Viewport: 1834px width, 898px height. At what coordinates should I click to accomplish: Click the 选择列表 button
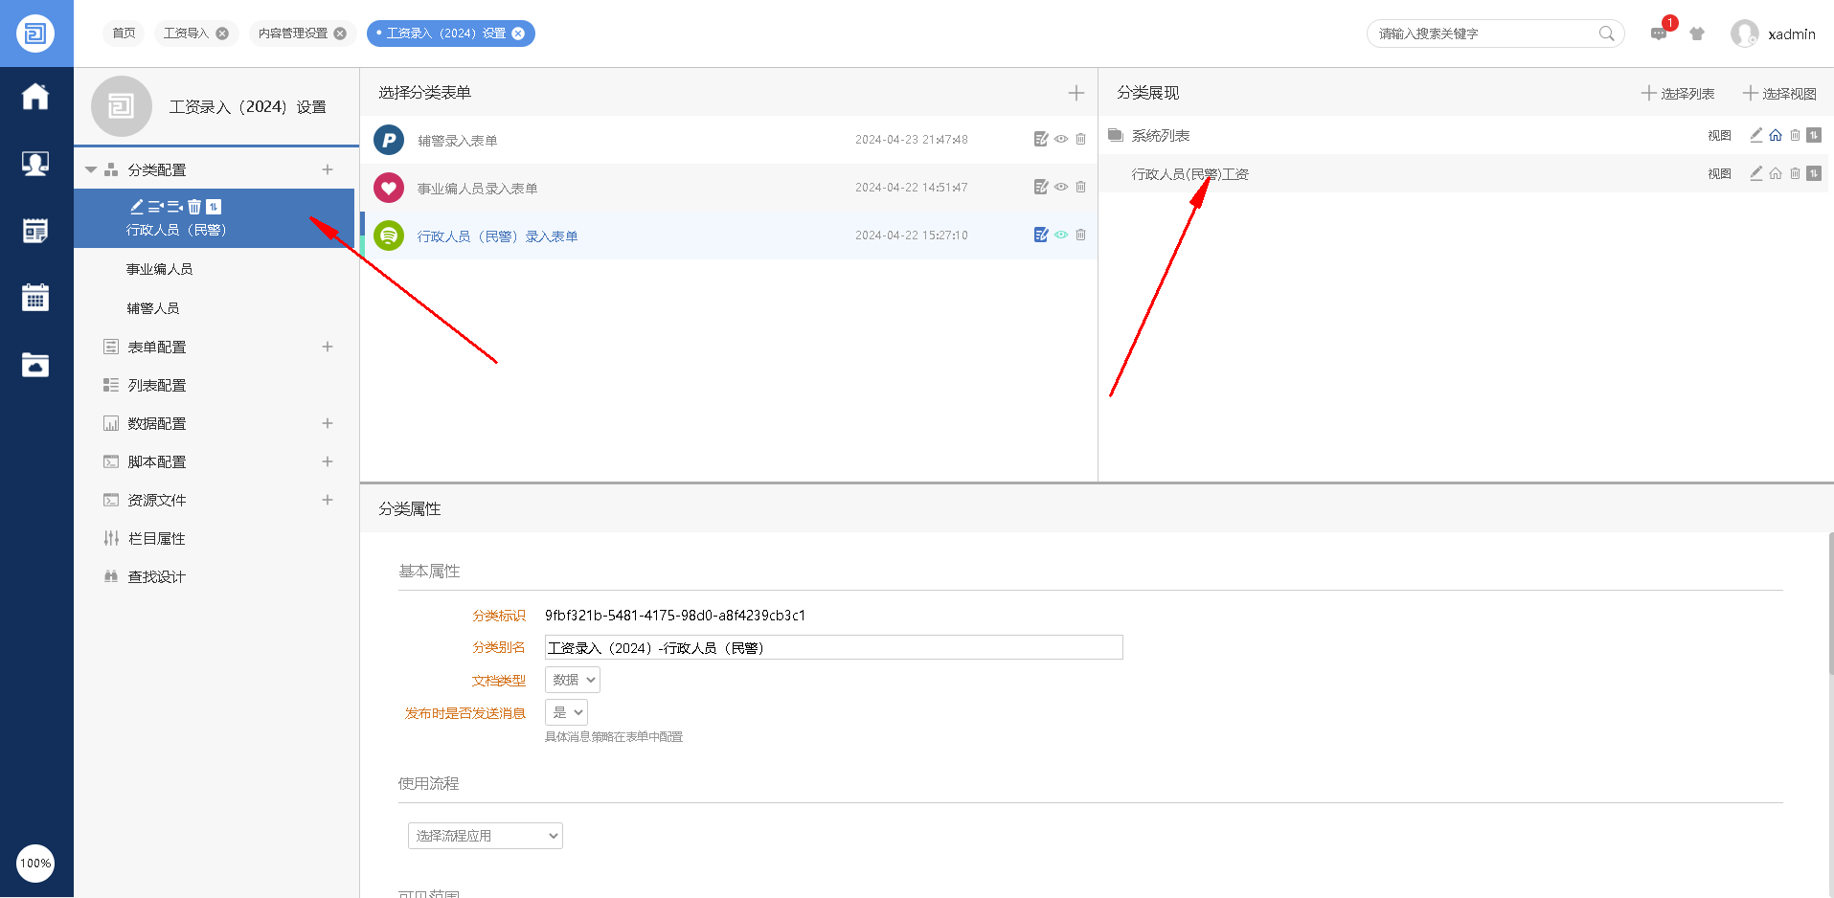coord(1678,94)
